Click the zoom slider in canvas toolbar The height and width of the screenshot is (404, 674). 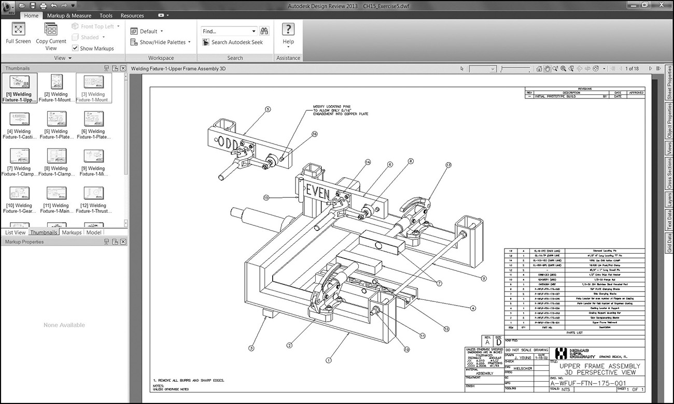pyautogui.click(x=515, y=68)
